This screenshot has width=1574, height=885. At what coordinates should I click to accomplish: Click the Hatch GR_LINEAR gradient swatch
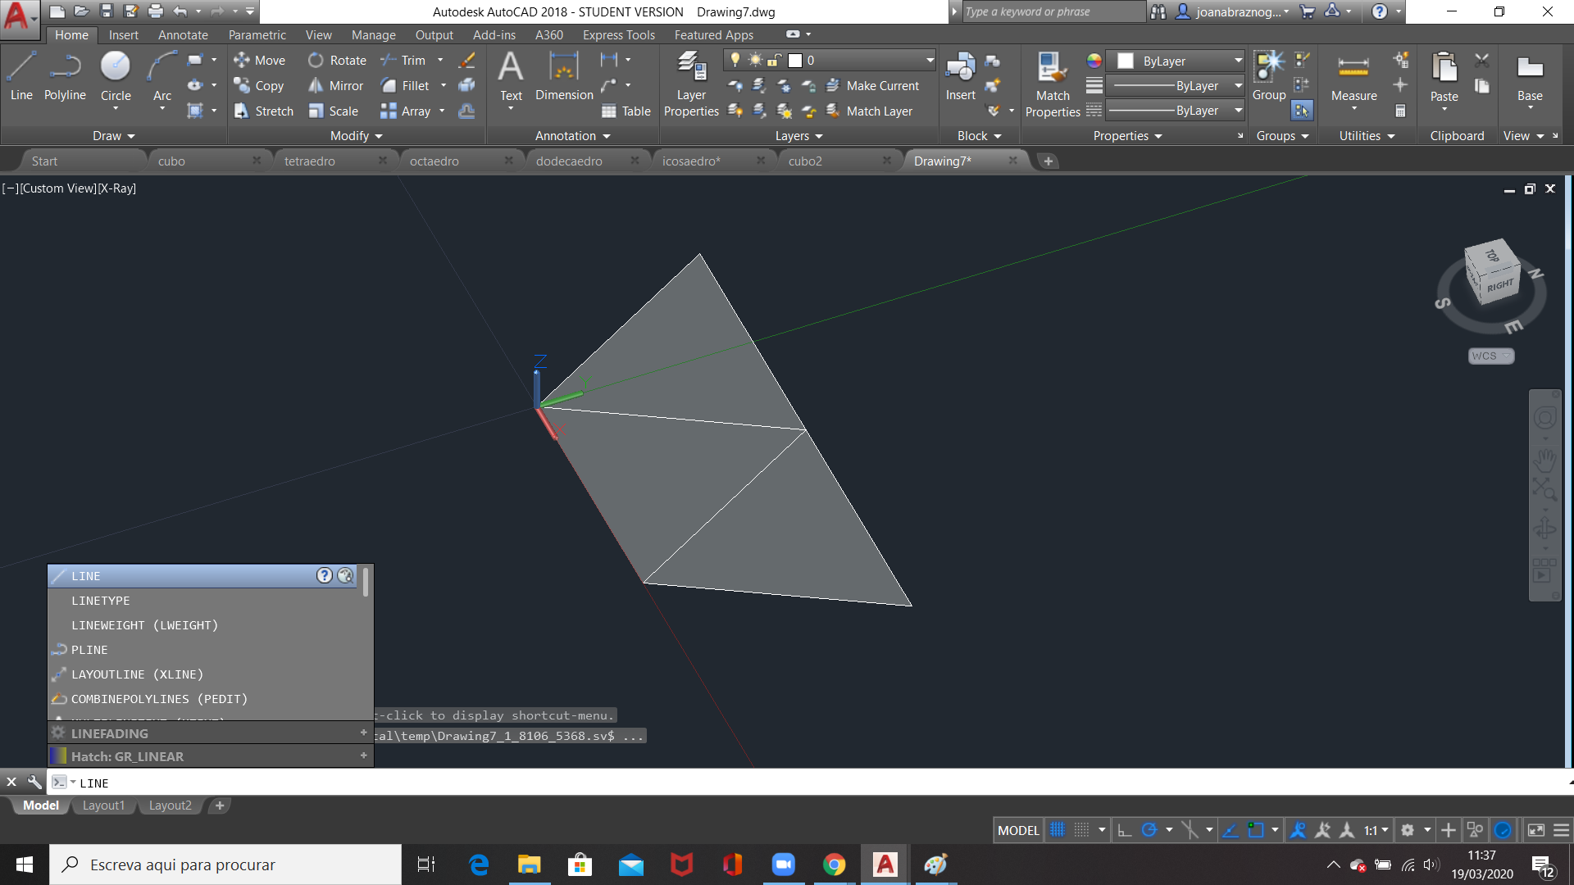pos(57,756)
